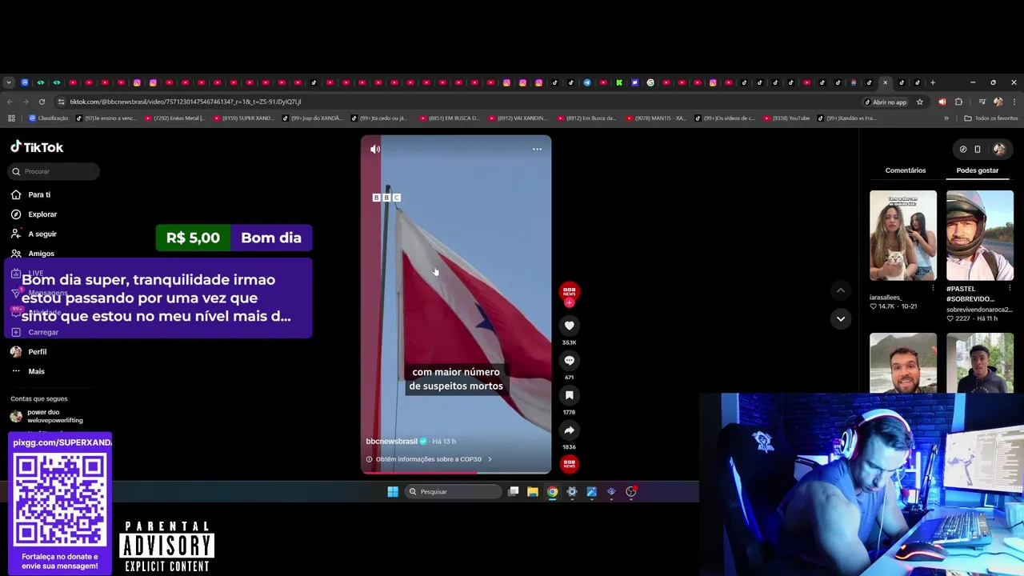1024x576 pixels.
Task: Open the power duo followed account
Action: click(46, 416)
